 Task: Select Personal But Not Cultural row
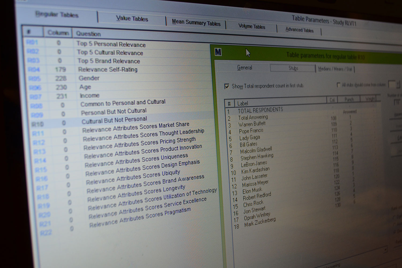[x=114, y=111]
